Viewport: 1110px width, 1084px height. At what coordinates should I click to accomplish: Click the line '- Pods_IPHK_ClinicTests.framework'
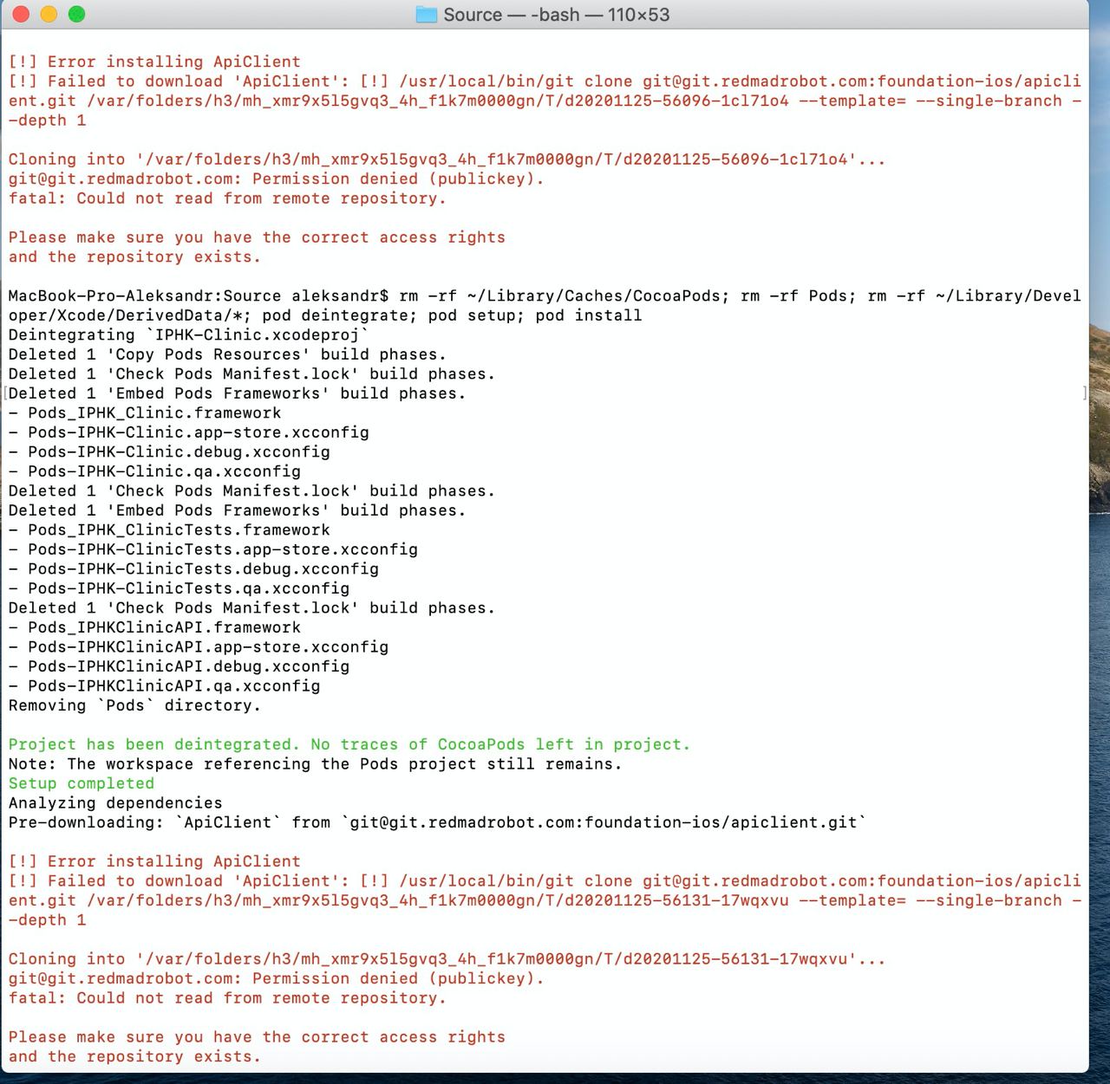coord(169,529)
